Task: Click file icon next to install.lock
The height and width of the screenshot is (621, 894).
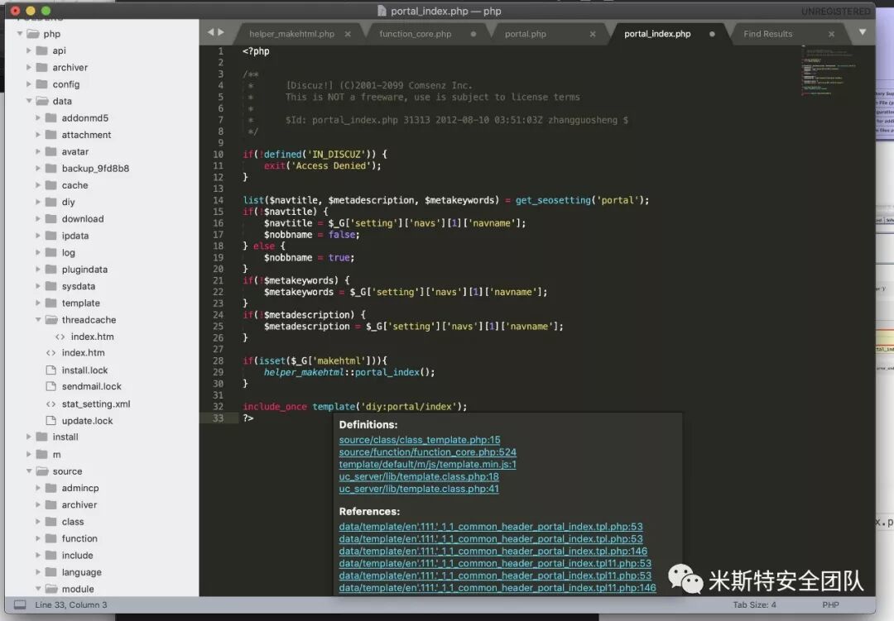Action: pyautogui.click(x=50, y=370)
